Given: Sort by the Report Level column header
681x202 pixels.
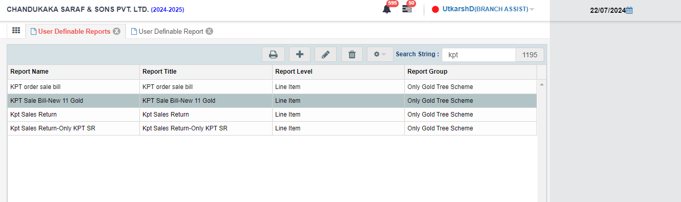Looking at the screenshot, I should pos(338,72).
